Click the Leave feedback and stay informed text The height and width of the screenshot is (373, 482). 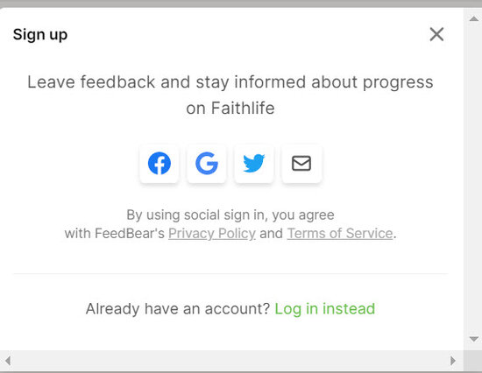click(x=230, y=95)
